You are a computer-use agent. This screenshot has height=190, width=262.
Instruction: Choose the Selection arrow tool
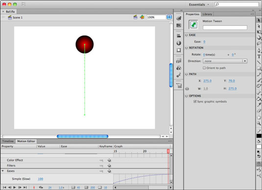(259, 20)
